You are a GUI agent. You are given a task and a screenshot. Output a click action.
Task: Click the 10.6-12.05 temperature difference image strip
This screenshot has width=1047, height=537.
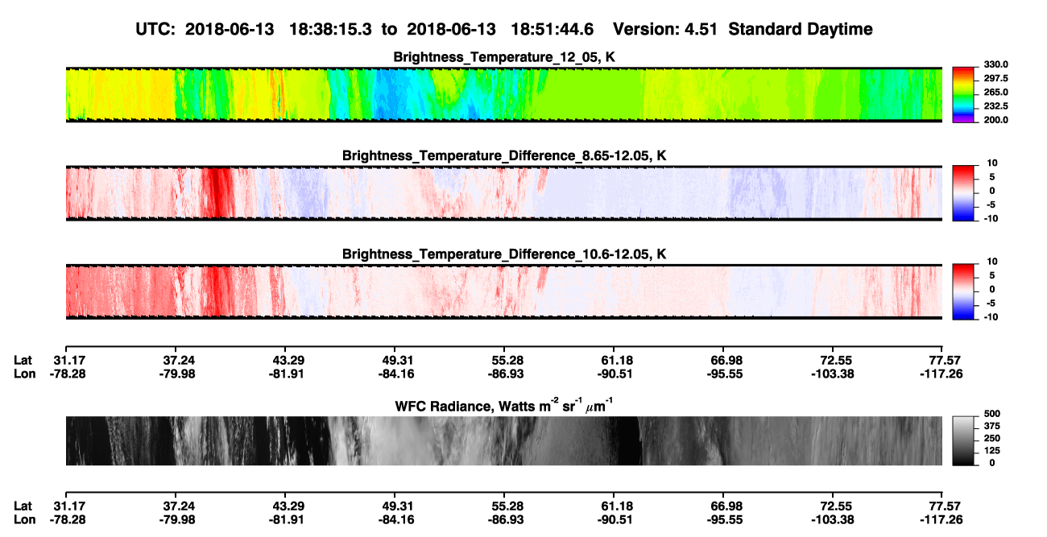pos(504,291)
